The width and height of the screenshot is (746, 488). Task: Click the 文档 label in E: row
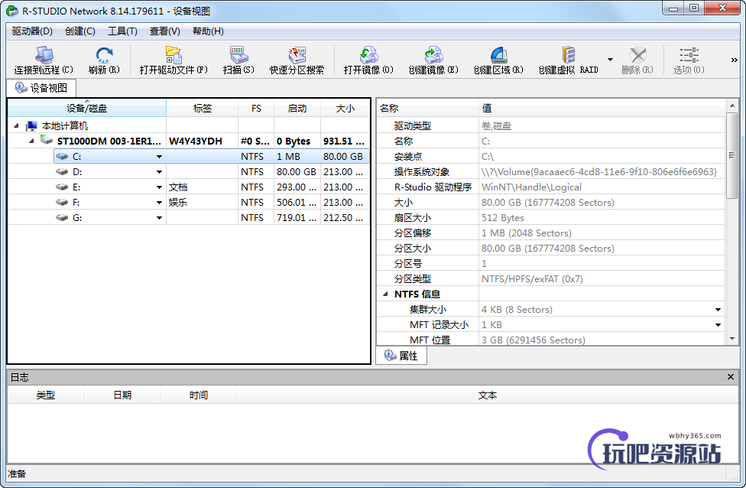coord(178,187)
